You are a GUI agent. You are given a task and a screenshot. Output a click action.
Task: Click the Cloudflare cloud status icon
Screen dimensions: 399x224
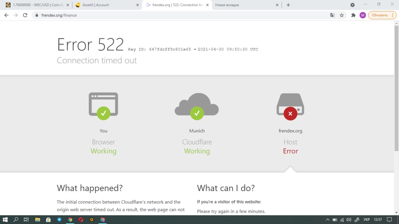pos(197,106)
